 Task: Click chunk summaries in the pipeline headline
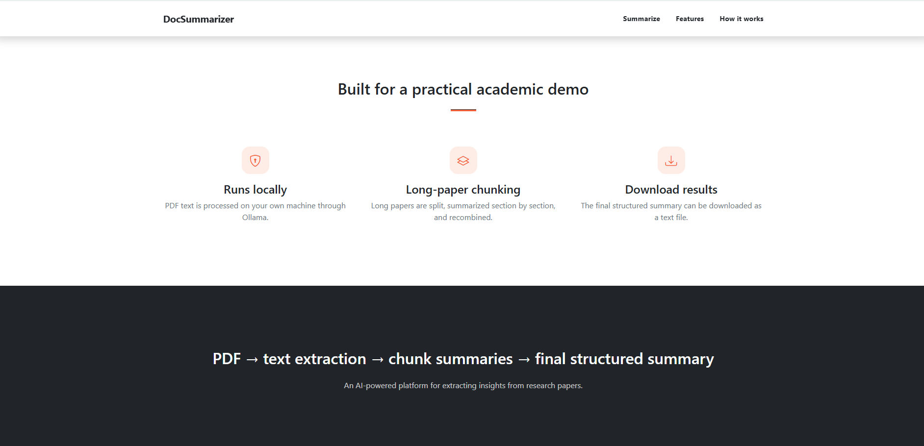[450, 359]
